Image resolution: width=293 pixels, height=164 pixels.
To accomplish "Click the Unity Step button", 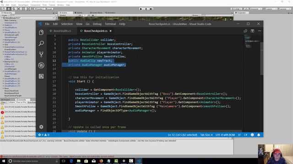I will [151, 9].
